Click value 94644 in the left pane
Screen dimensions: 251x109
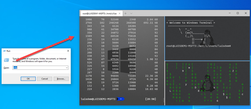click(114, 76)
